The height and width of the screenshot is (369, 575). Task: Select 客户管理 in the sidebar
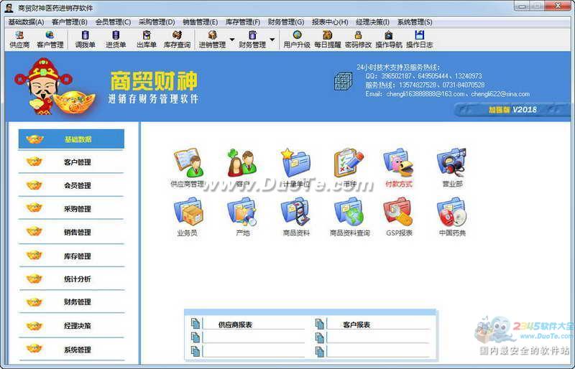pyautogui.click(x=71, y=162)
